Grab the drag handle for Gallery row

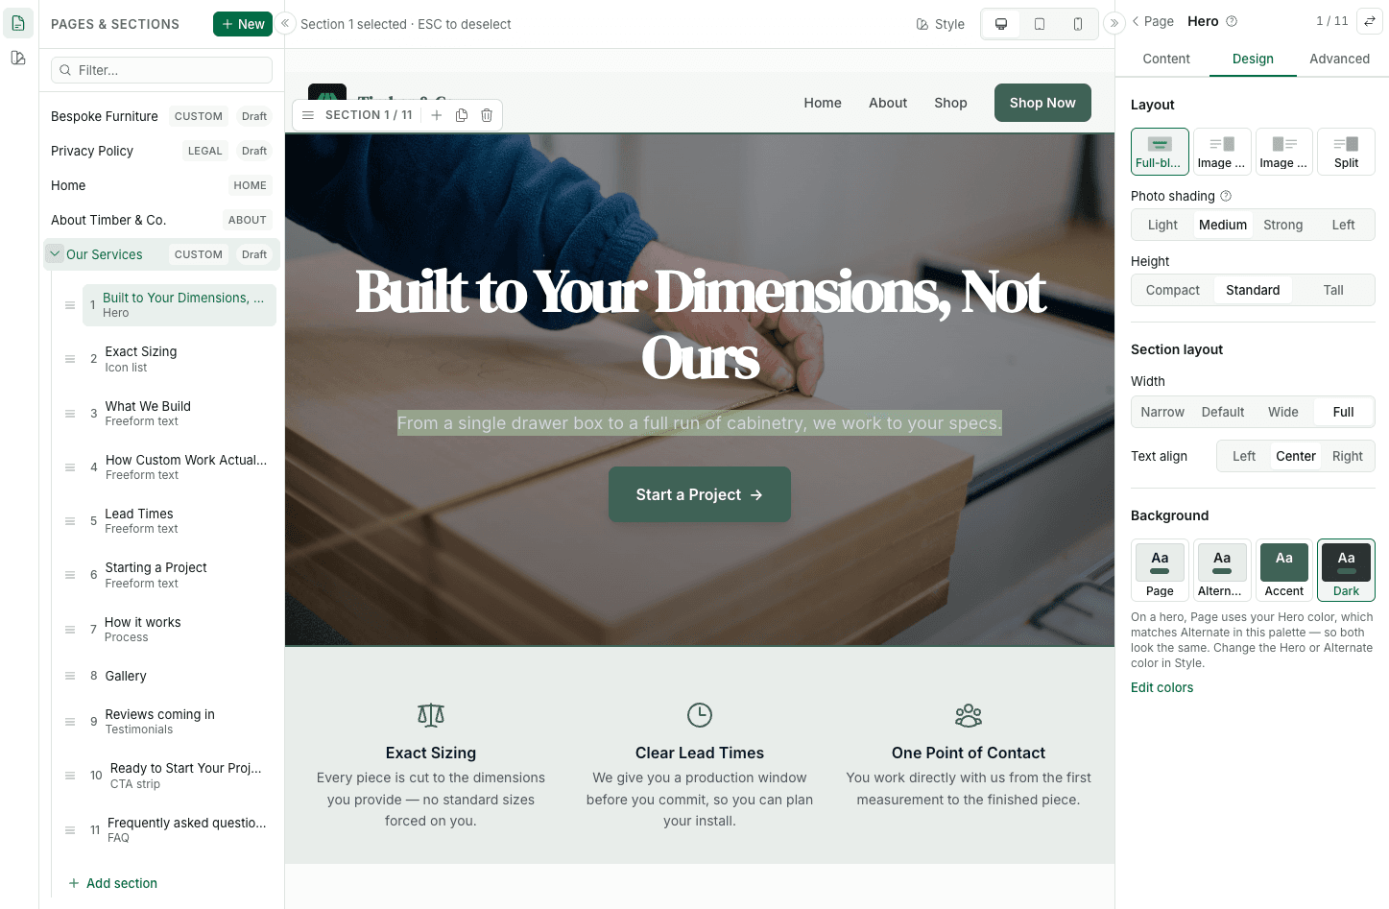[x=70, y=676]
